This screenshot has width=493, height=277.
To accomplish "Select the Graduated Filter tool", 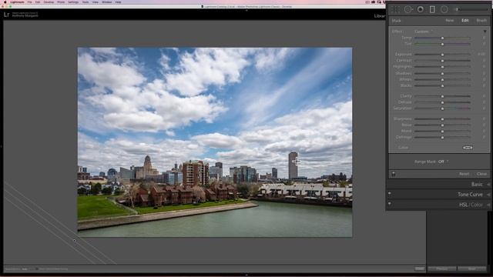I will coord(432,9).
